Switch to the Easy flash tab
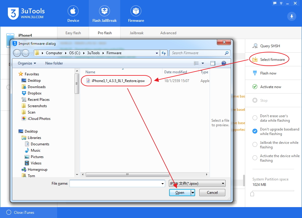This screenshot has height=218, width=302. click(73, 33)
